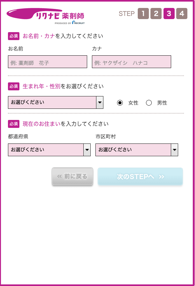
Task: Open the 都道府県 prefecture dropdown
Action: tap(49, 150)
